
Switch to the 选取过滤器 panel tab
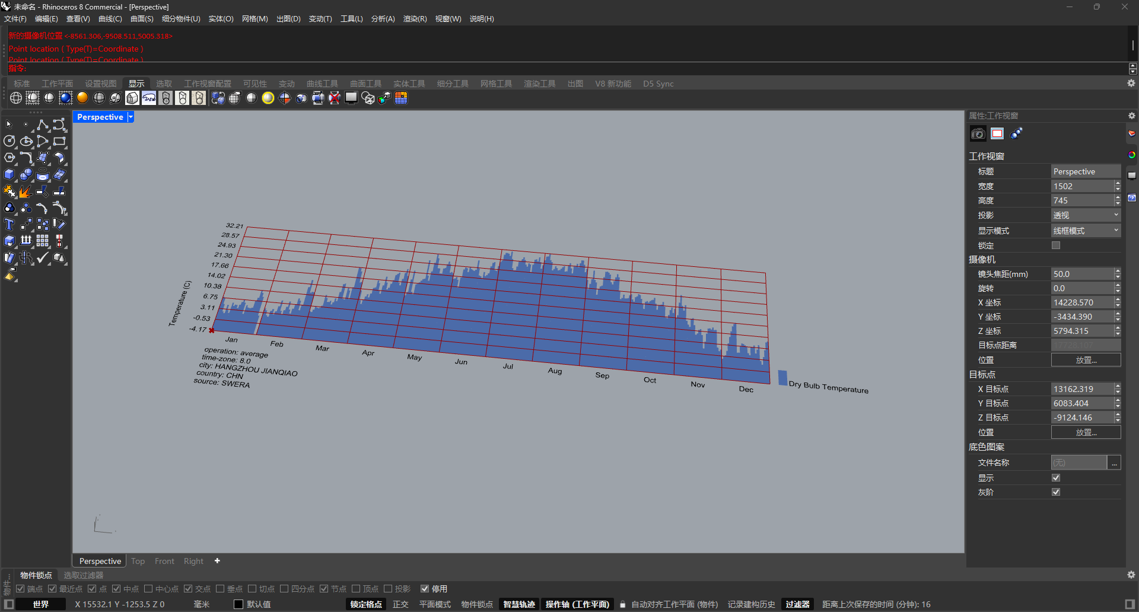tap(84, 575)
